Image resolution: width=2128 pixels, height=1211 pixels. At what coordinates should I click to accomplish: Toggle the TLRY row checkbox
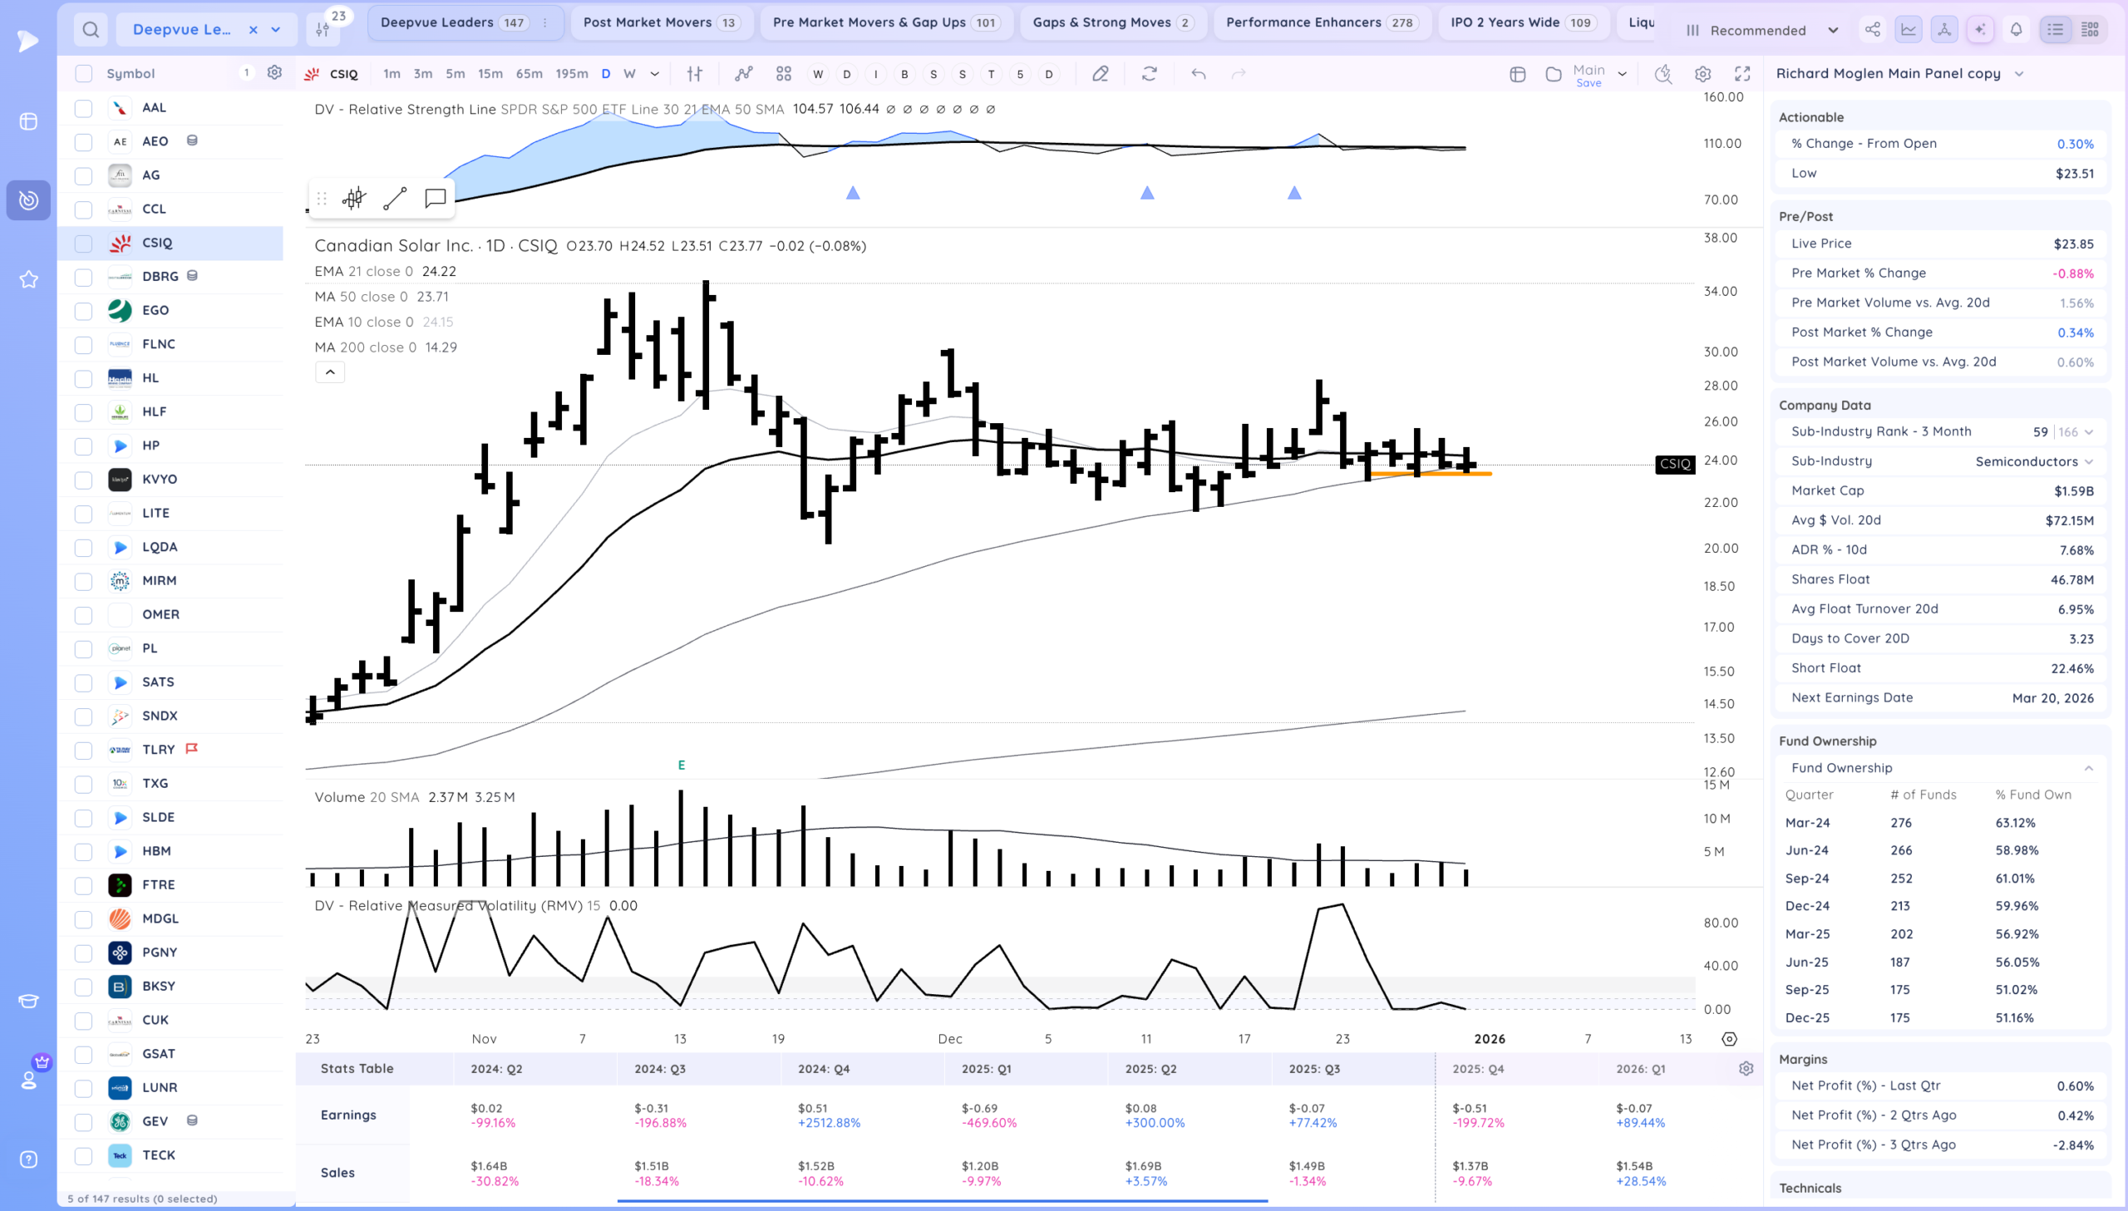(83, 751)
